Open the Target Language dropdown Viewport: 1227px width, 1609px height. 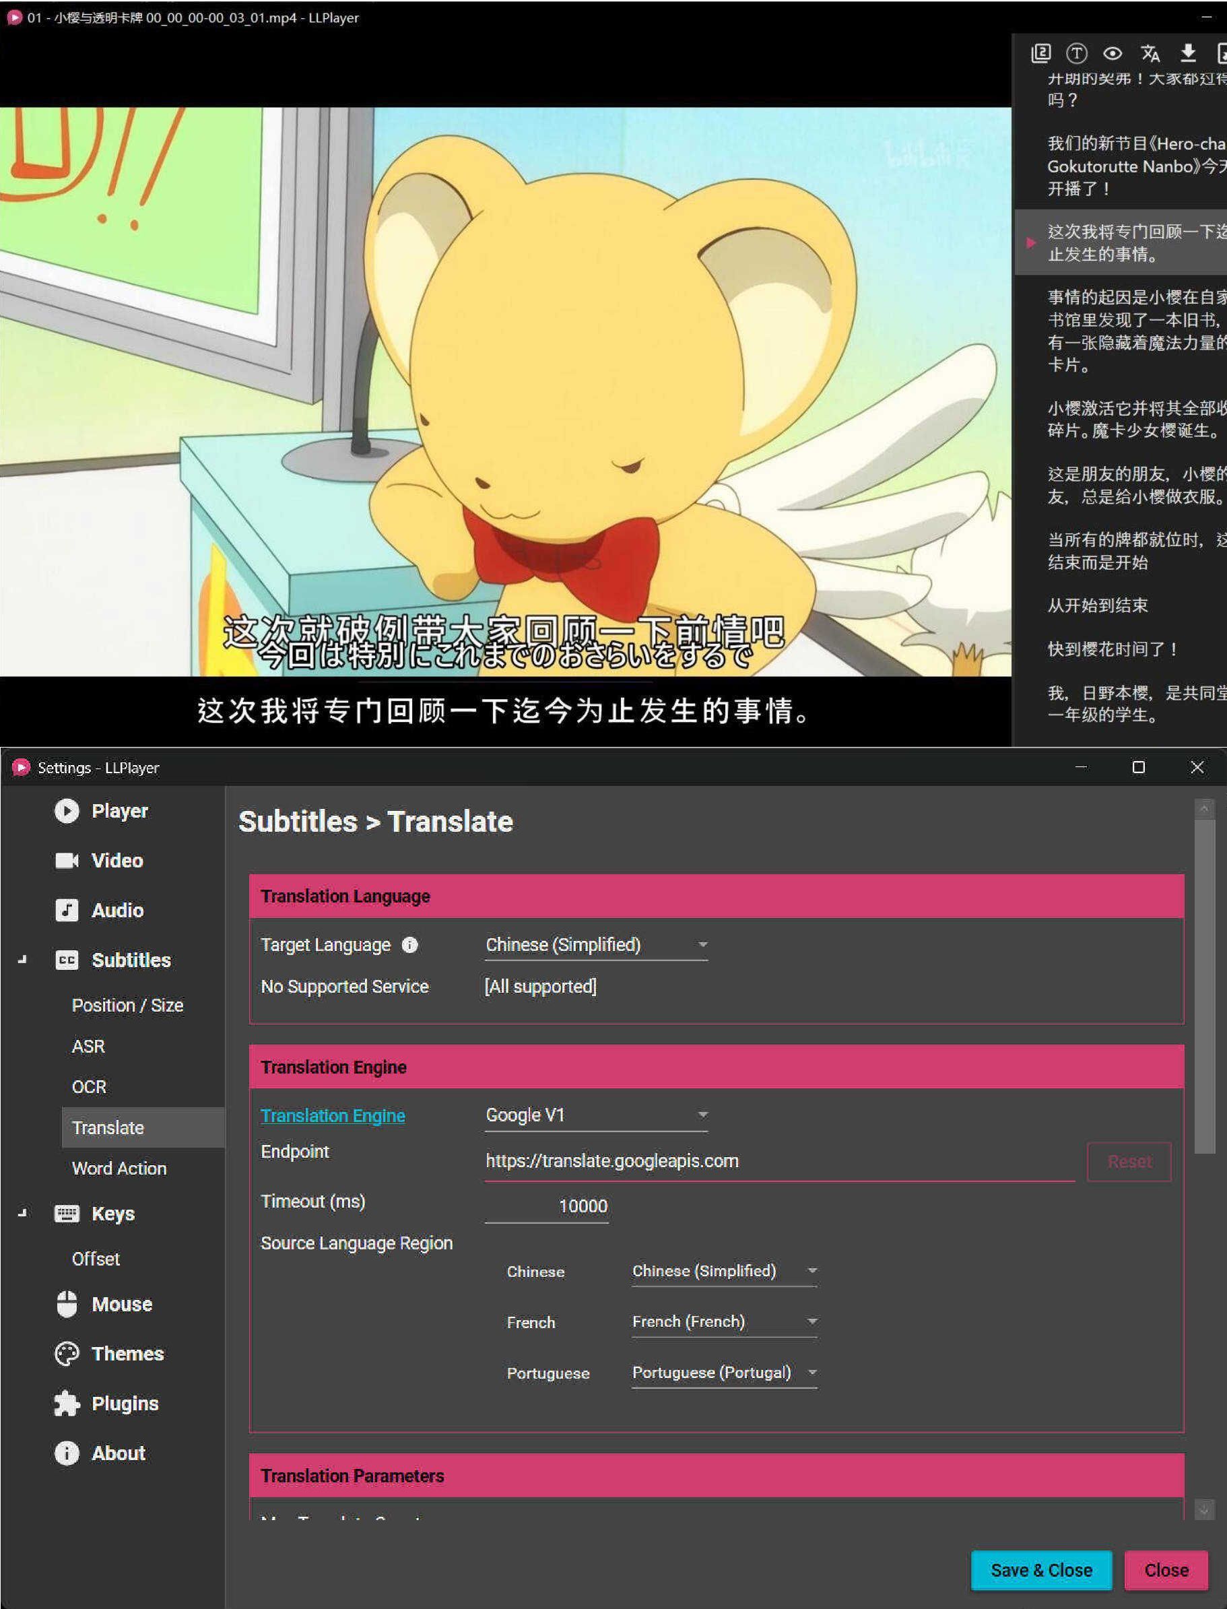595,944
